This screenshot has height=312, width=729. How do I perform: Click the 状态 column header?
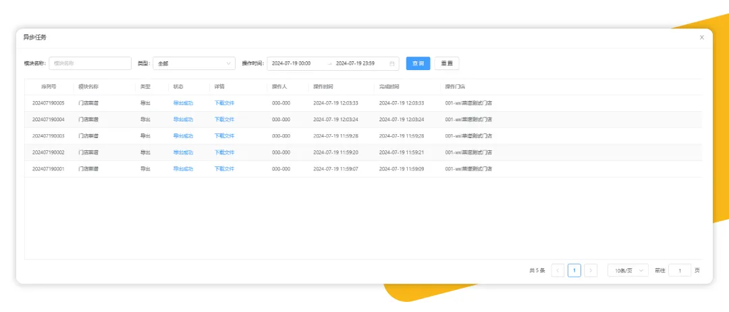tap(178, 87)
